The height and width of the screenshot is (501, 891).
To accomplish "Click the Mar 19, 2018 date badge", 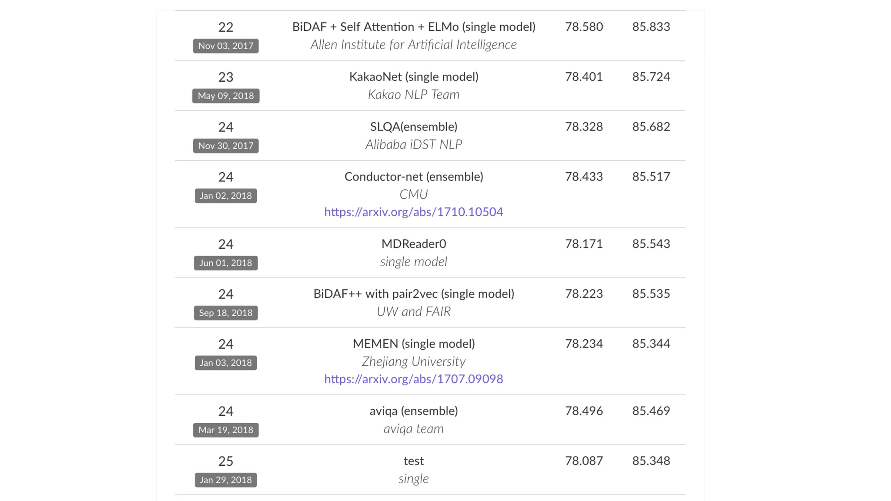I will click(226, 430).
